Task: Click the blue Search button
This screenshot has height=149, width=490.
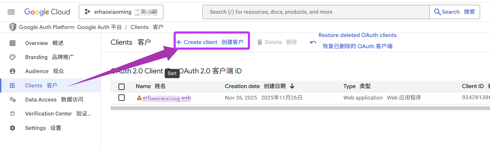Action: (455, 12)
